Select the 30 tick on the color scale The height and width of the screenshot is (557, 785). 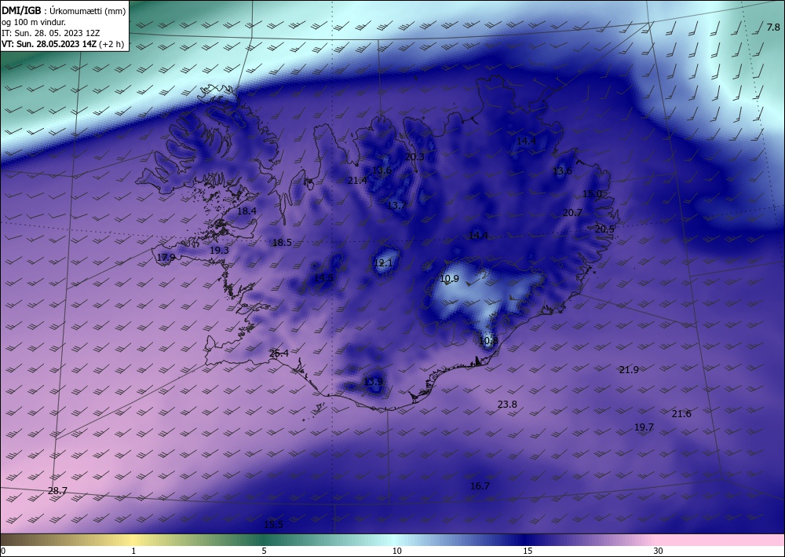[x=659, y=551]
